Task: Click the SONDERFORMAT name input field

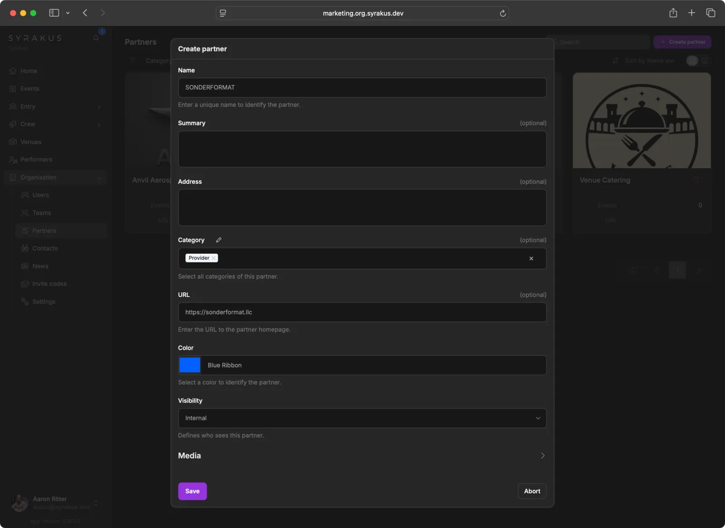Action: pos(362,87)
